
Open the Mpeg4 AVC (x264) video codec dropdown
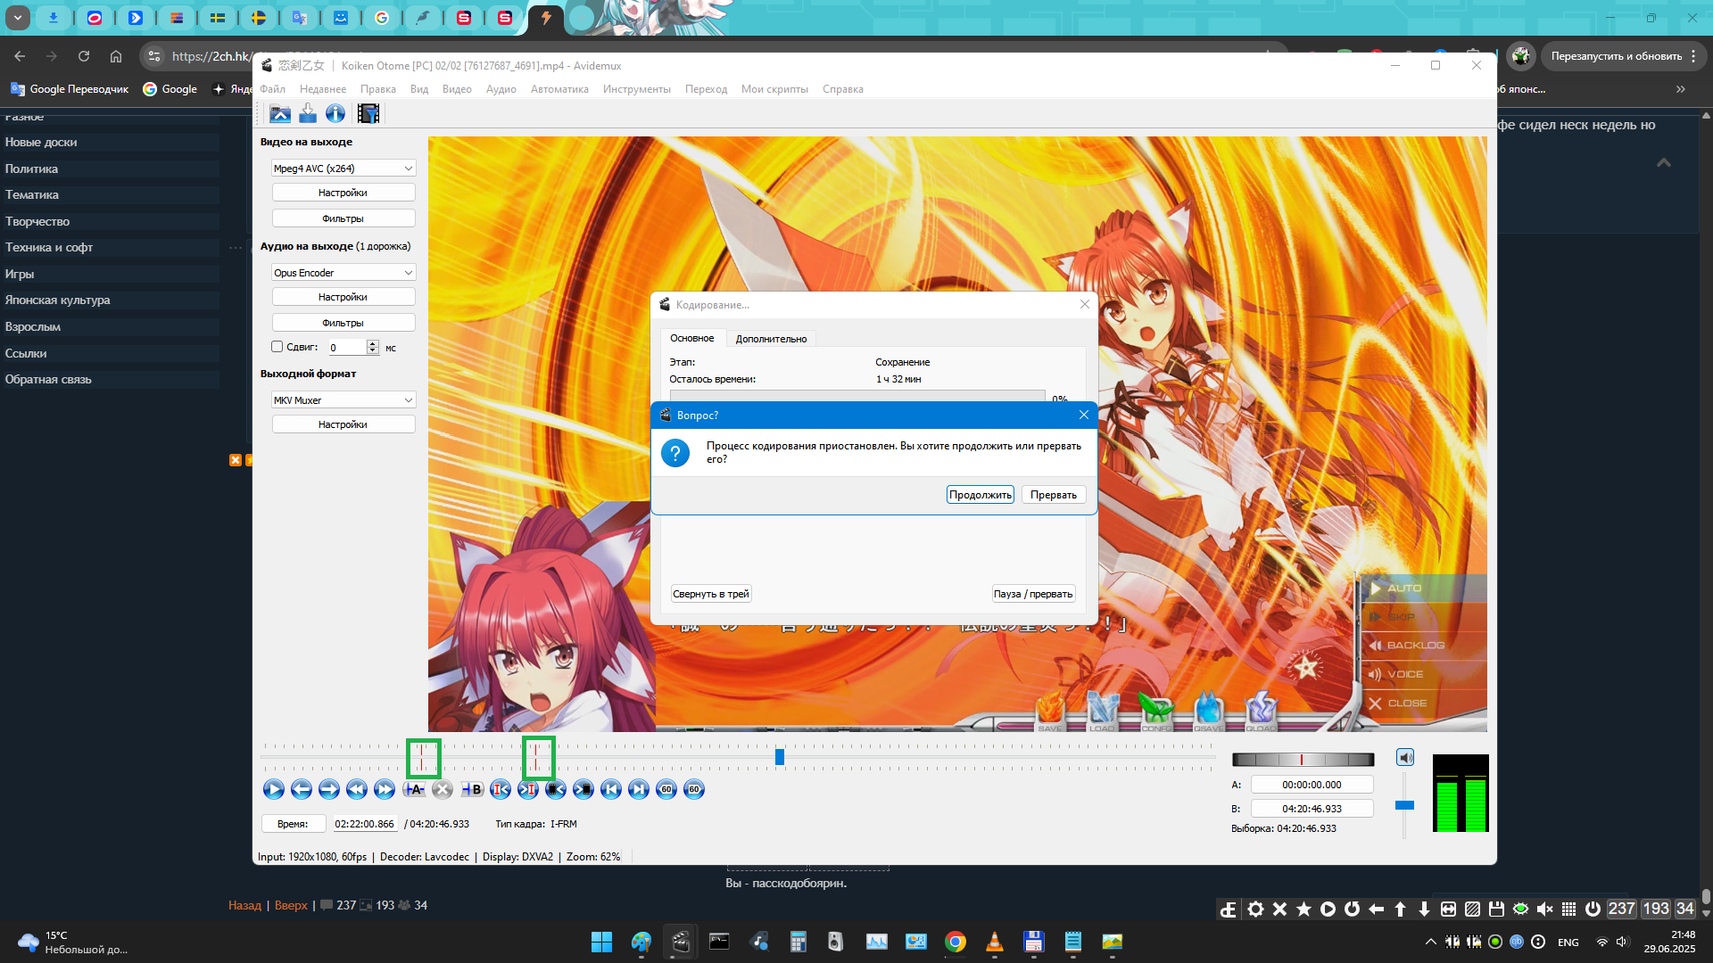tap(343, 169)
